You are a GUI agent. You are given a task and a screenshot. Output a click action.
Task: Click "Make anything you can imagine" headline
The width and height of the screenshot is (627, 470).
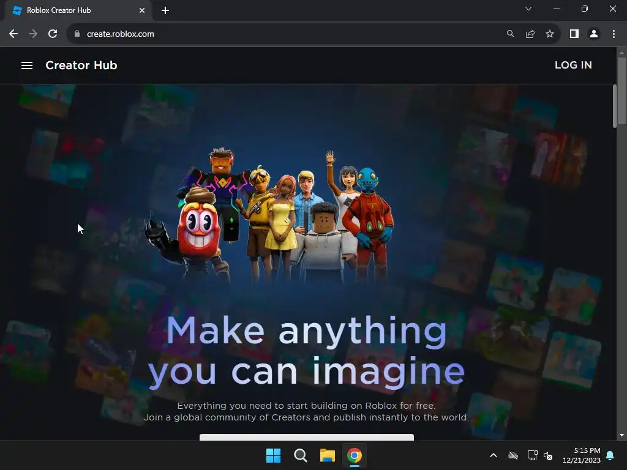[x=307, y=352]
